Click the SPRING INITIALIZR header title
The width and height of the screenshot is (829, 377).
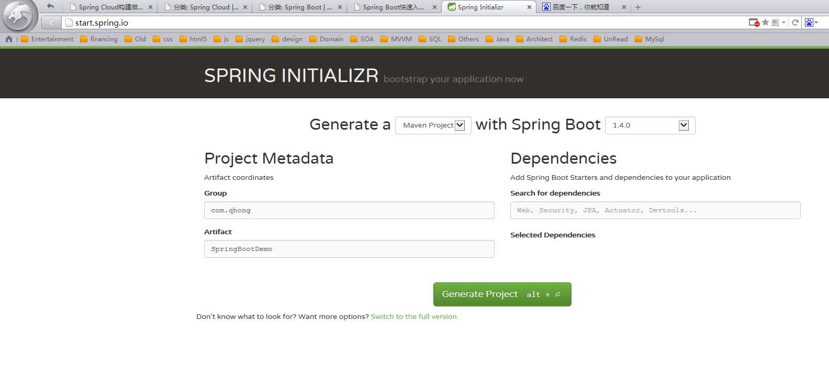[291, 76]
